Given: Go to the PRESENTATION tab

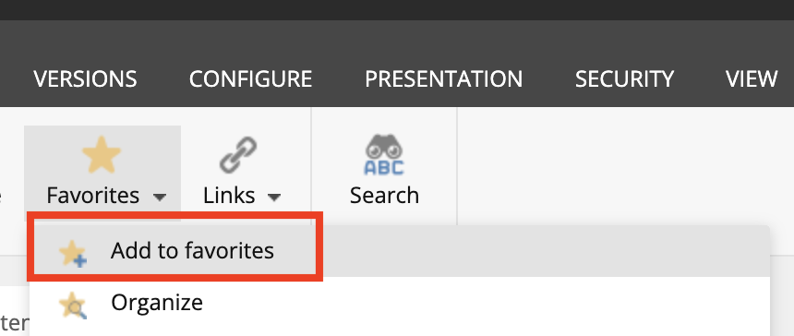Looking at the screenshot, I should click(443, 79).
